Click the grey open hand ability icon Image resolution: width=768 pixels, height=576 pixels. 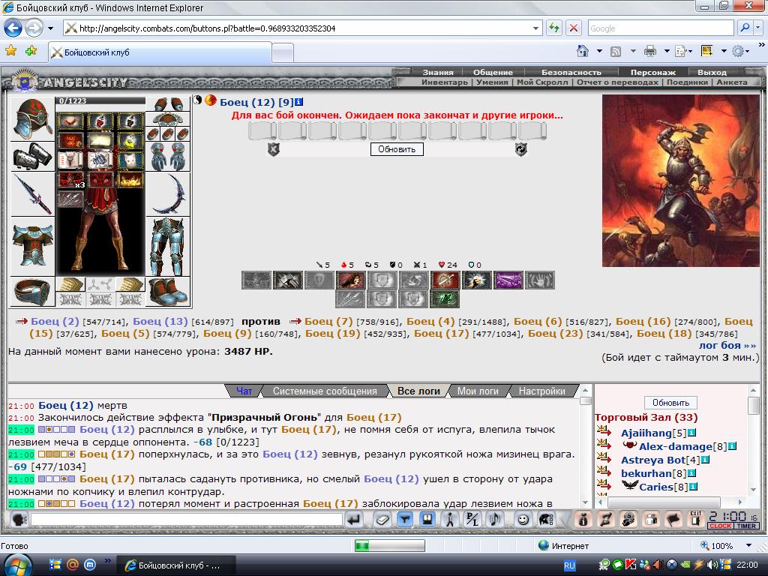[x=540, y=280]
